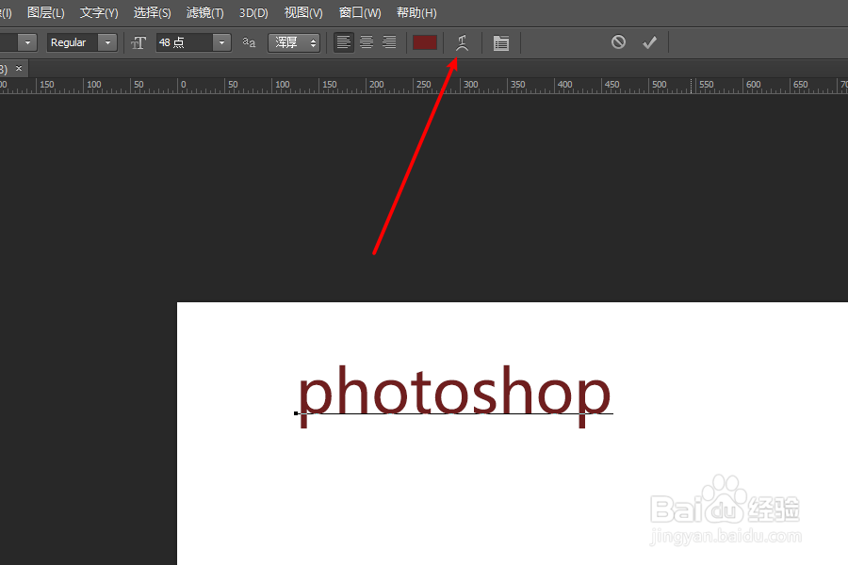Click the font size T icon

pyautogui.click(x=139, y=42)
